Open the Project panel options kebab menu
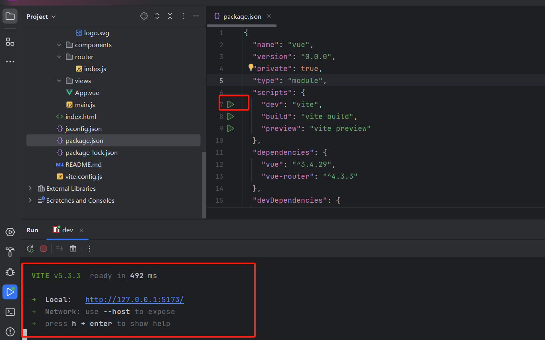The width and height of the screenshot is (545, 340). (183, 16)
